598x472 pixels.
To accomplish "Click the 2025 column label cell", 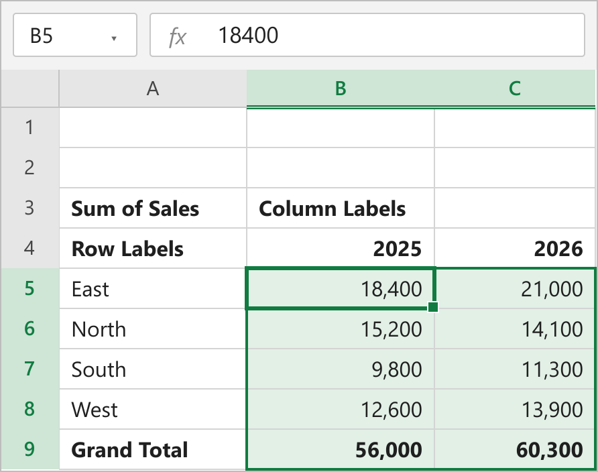I will pos(341,248).
